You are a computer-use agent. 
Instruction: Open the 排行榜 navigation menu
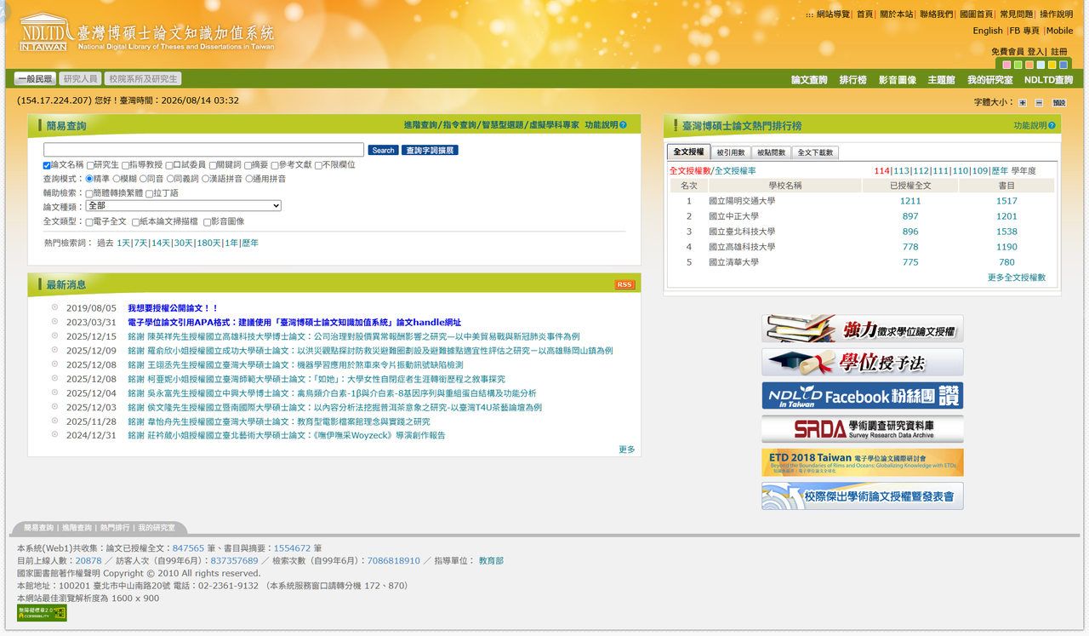(x=852, y=80)
